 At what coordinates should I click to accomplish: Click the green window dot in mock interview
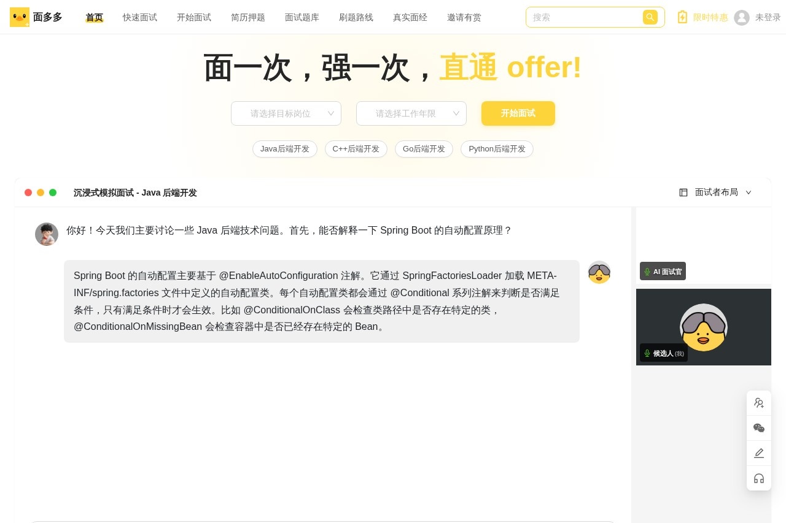pos(53,192)
